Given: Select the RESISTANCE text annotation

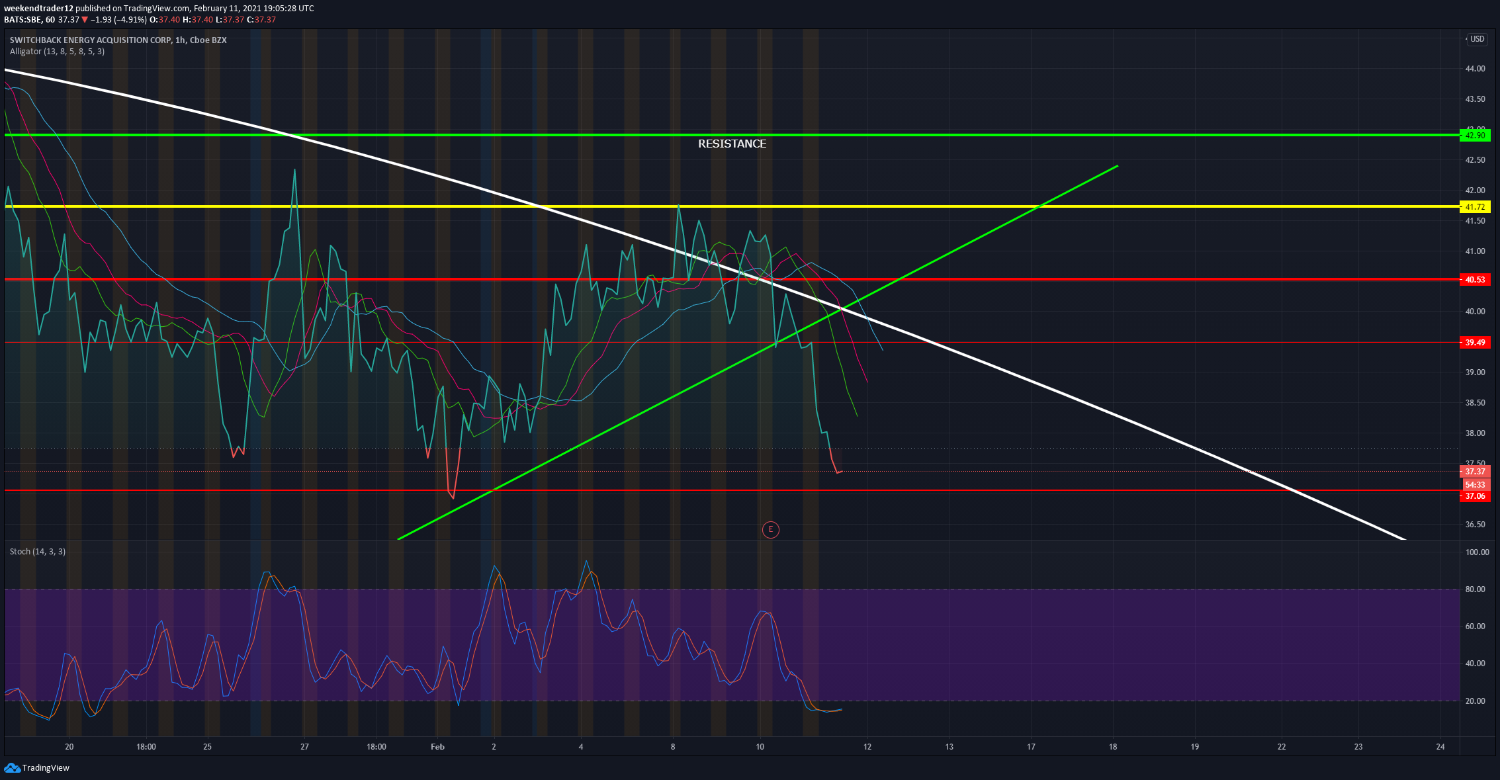Looking at the screenshot, I should [732, 144].
